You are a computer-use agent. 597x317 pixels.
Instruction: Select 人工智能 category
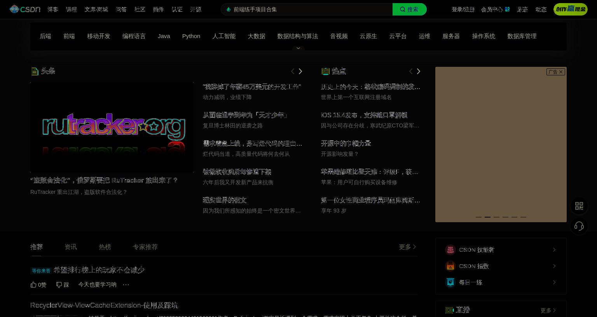click(x=224, y=36)
